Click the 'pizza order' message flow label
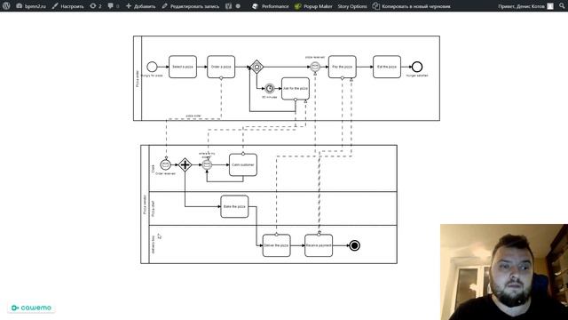The width and height of the screenshot is (568, 320). point(193,116)
